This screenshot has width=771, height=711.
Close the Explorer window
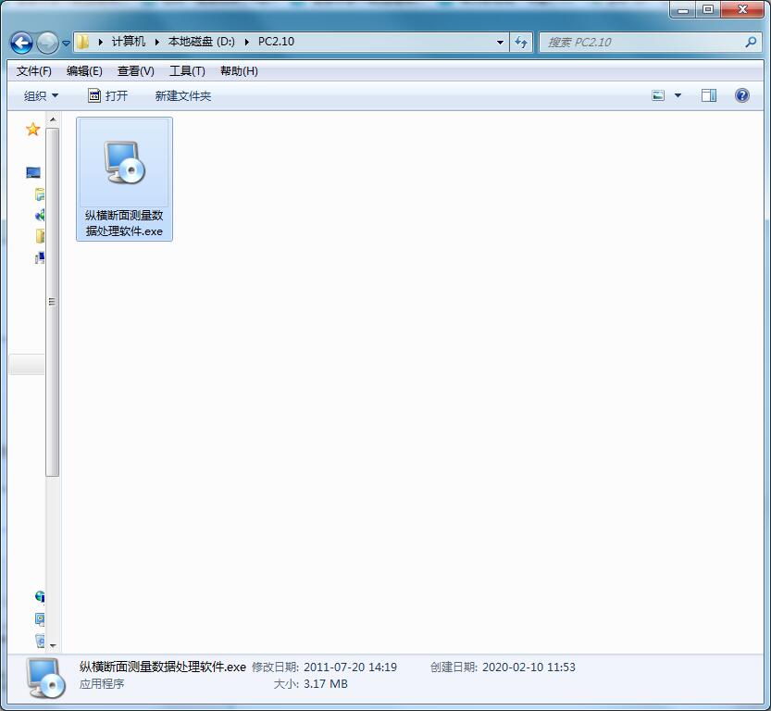(x=743, y=9)
